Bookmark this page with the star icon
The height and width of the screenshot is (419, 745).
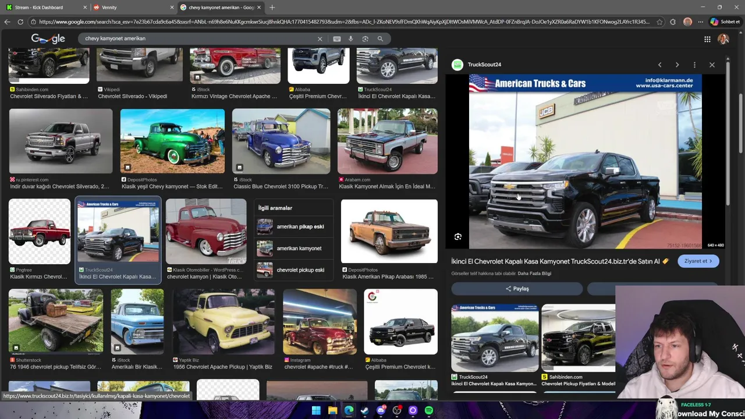pos(659,22)
